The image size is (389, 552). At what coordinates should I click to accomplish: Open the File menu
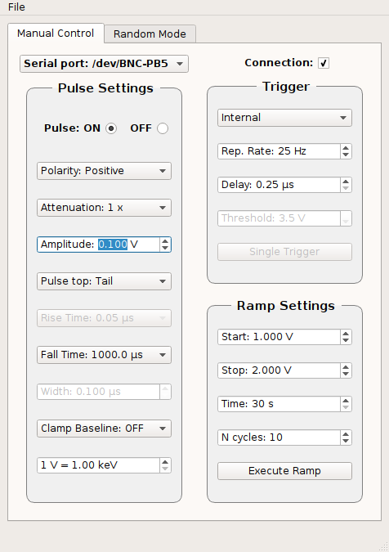(x=16, y=7)
